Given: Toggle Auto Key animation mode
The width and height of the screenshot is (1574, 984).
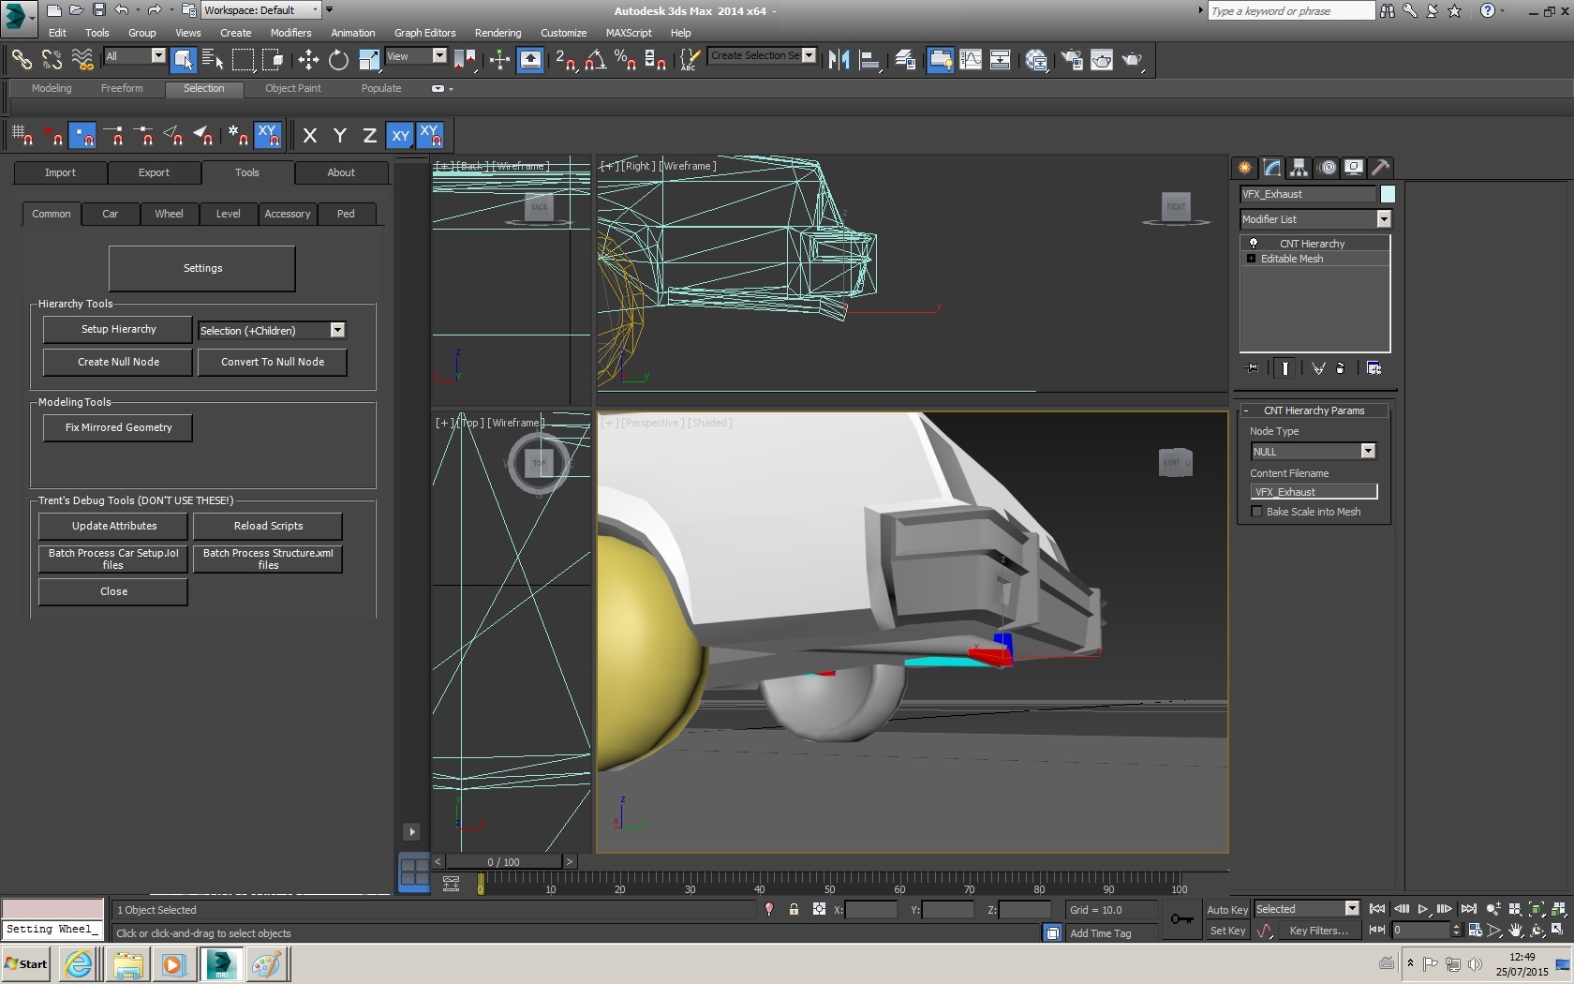Looking at the screenshot, I should [x=1226, y=910].
